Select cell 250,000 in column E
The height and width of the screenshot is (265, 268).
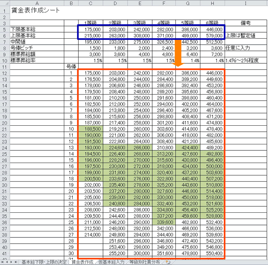click(x=140, y=98)
